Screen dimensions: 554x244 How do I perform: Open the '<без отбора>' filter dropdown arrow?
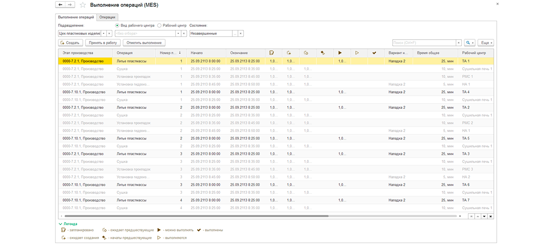click(x=178, y=33)
